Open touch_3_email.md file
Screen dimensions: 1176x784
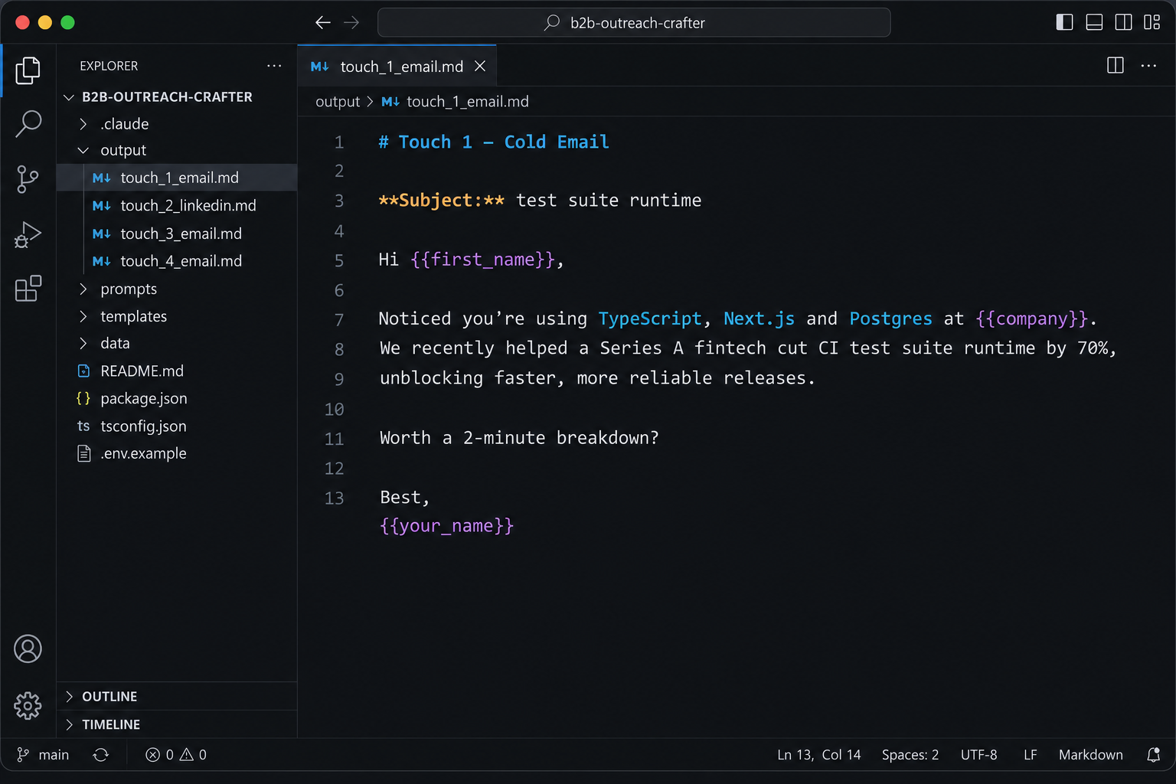click(177, 234)
